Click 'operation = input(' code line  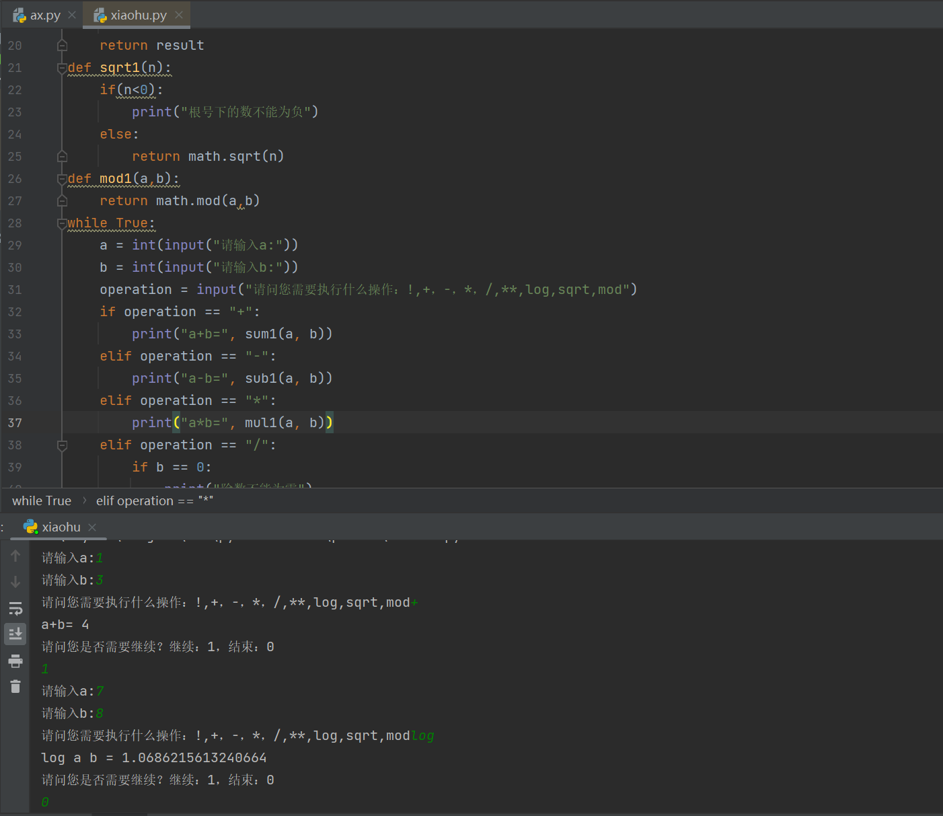[368, 289]
